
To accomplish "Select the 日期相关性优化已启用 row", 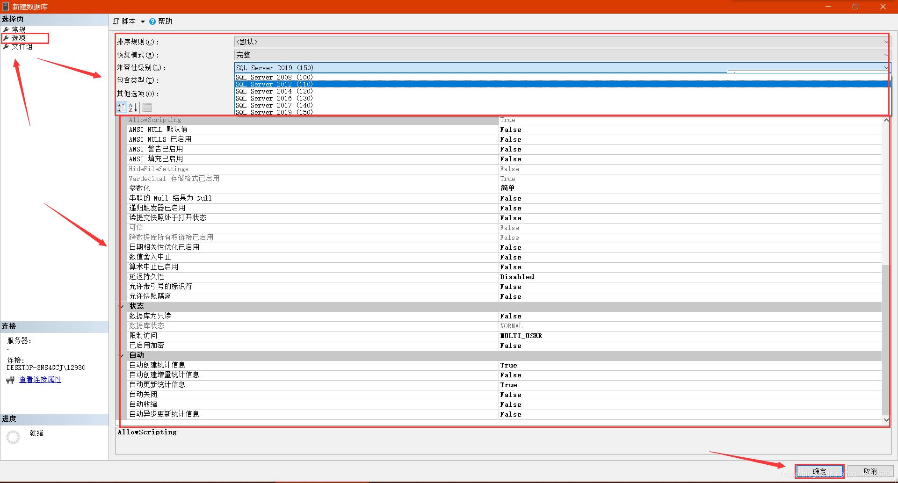I will point(504,248).
